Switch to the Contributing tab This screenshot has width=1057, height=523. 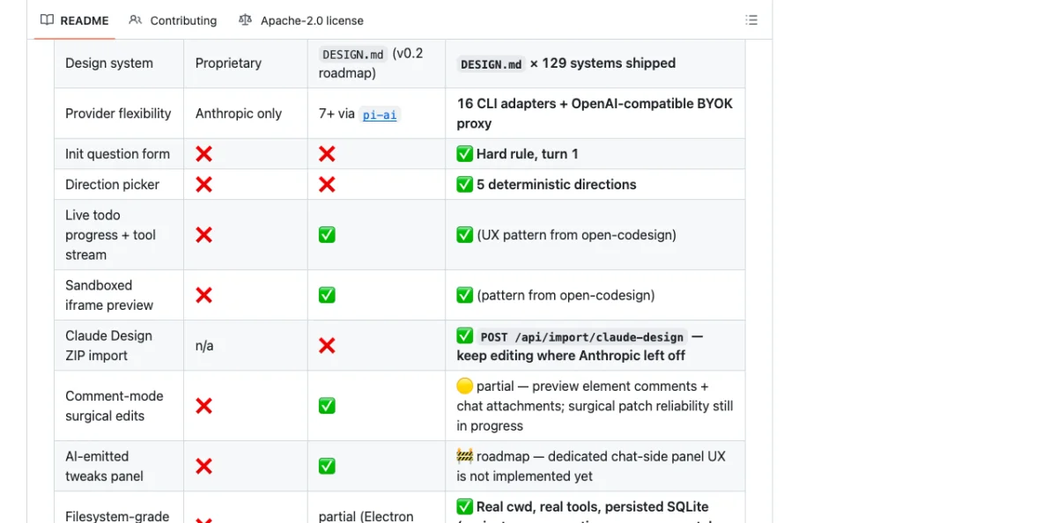173,20
